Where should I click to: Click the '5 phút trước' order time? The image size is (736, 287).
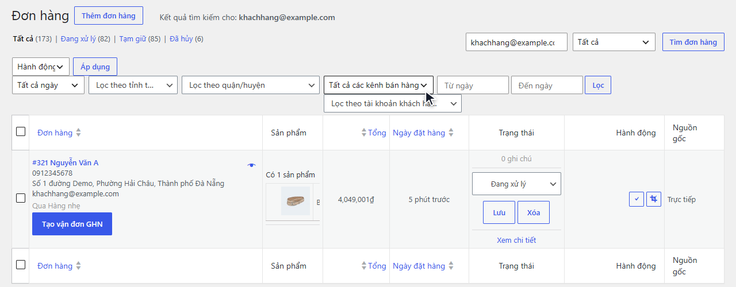429,199
